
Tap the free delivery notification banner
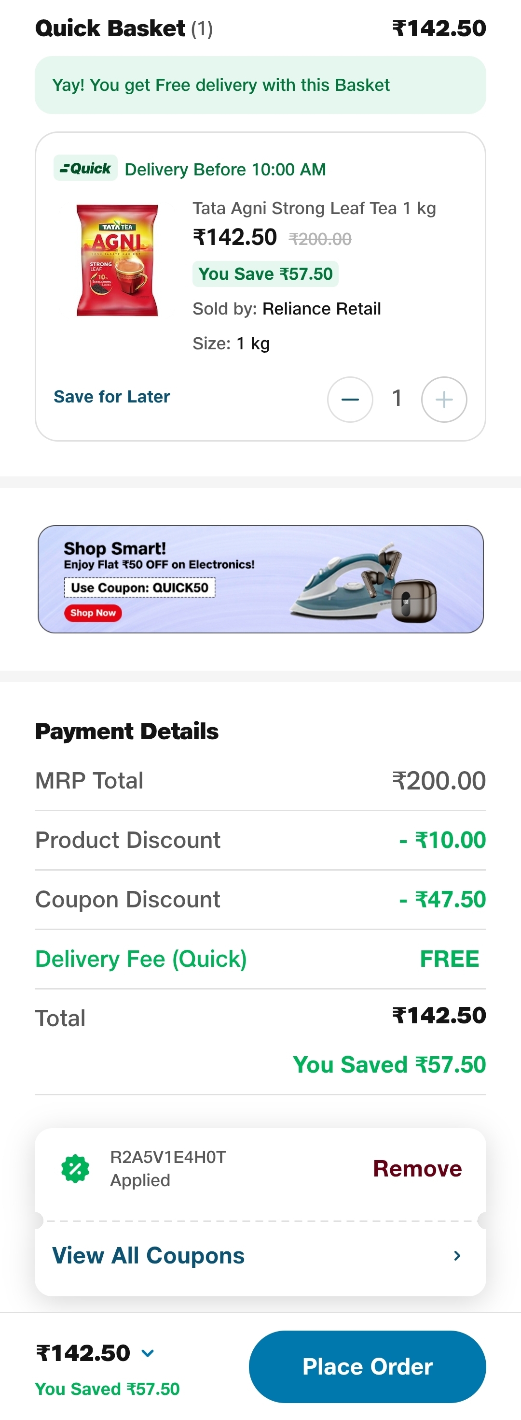(x=260, y=86)
